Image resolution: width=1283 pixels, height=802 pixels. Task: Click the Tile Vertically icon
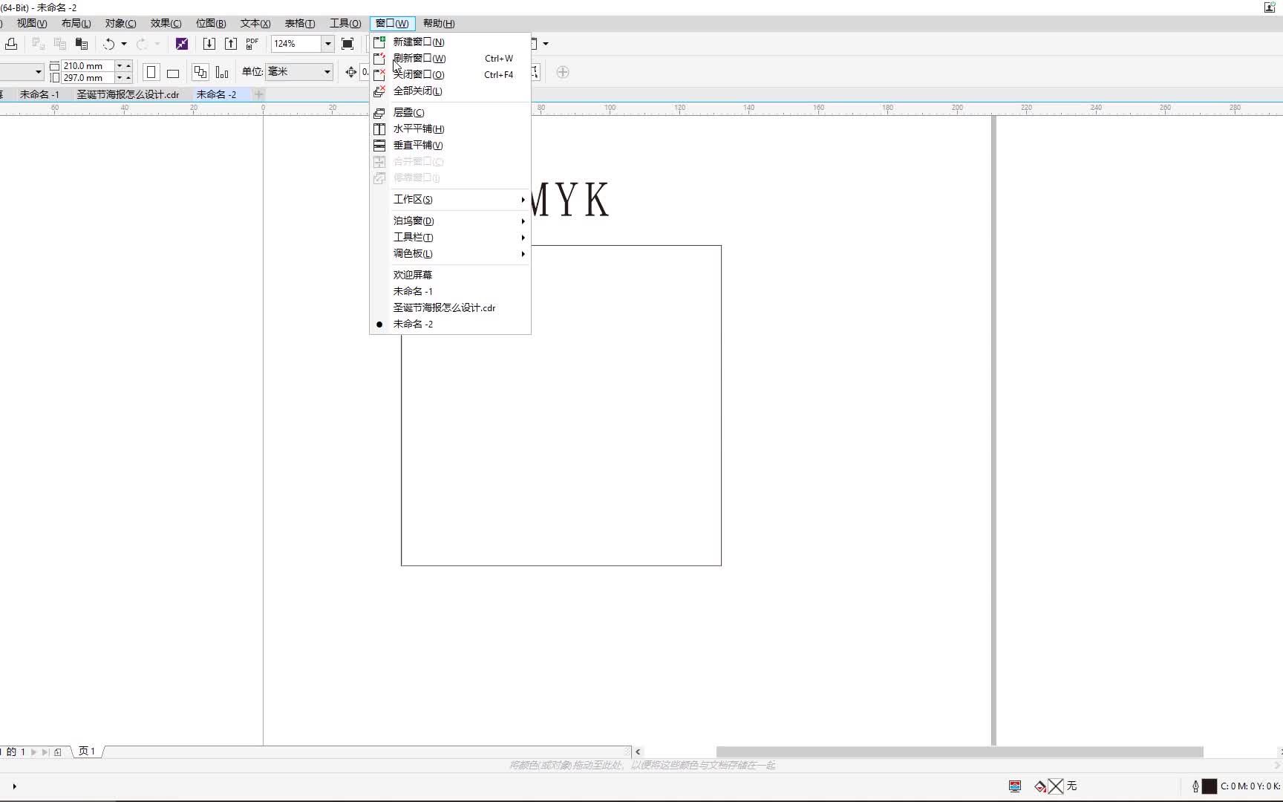click(379, 146)
